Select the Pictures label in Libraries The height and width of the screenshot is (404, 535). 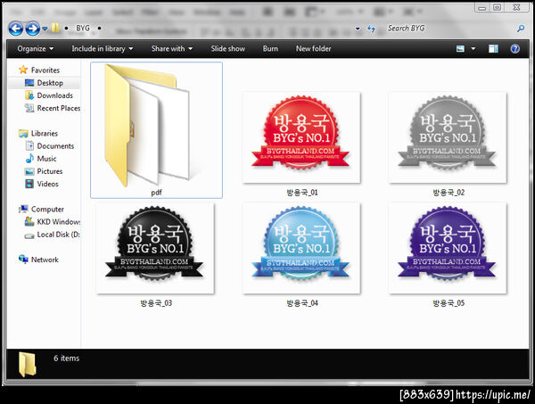(50, 171)
